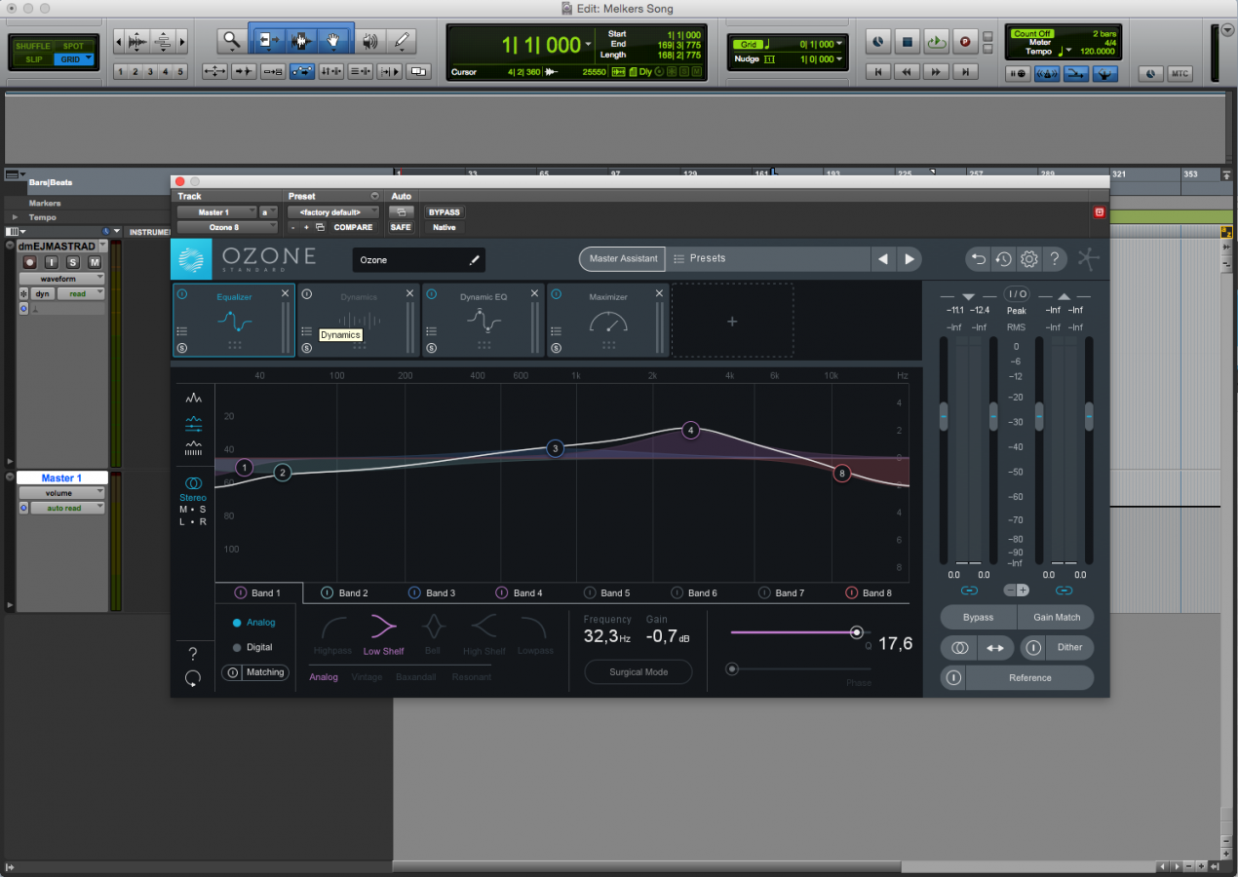
Task: Open the factory default preset dropdown
Action: pos(332,212)
